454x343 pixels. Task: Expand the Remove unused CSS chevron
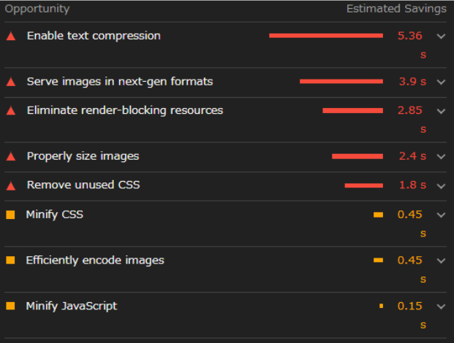441,186
